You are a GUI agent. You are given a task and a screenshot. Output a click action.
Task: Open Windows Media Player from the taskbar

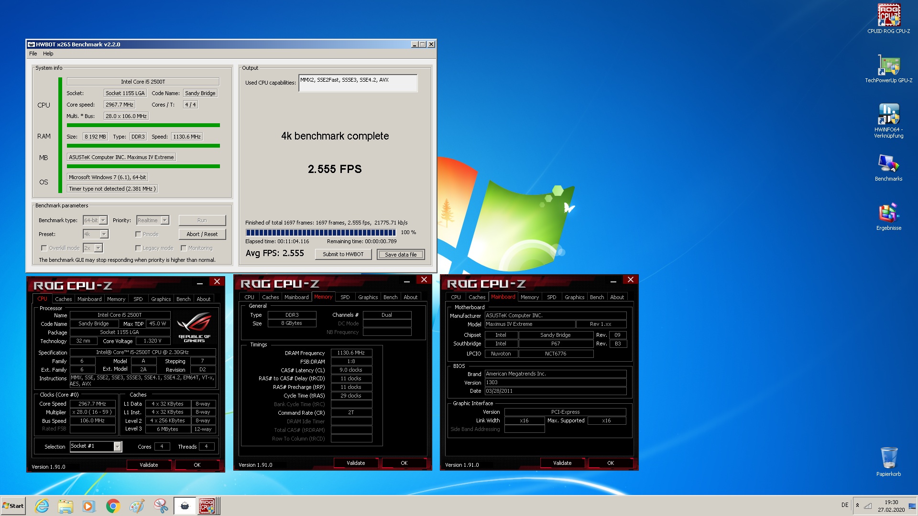point(89,506)
